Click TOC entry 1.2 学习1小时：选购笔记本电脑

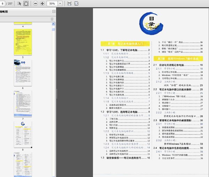125,112
